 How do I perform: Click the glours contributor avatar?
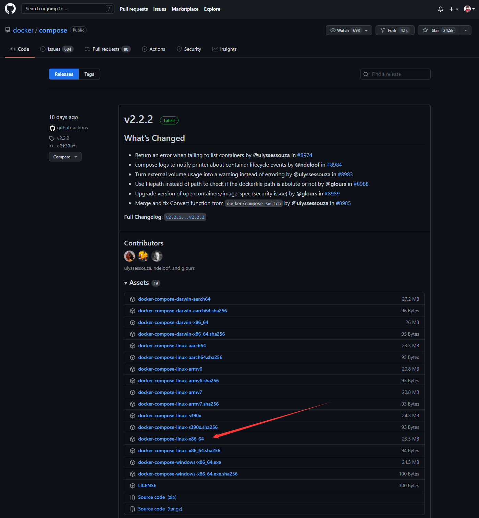(157, 256)
